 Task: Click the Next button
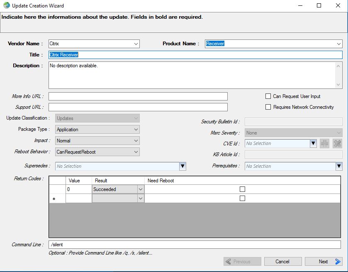point(324,262)
